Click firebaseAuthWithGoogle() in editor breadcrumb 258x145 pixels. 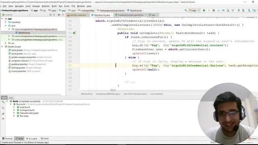click(108, 94)
